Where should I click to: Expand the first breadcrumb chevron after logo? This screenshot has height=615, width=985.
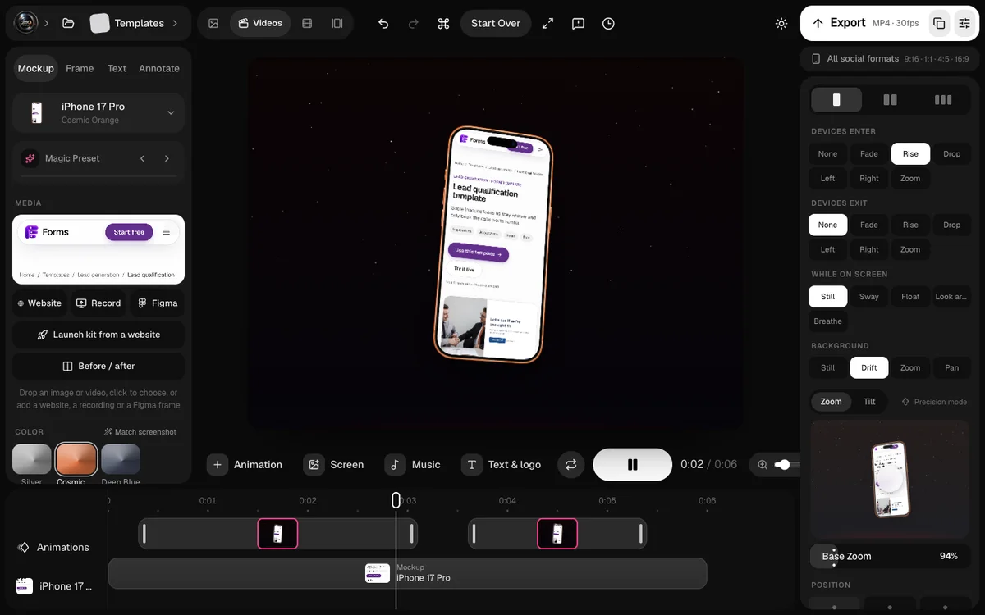click(47, 23)
